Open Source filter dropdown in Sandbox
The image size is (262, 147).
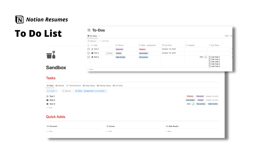[67, 91]
